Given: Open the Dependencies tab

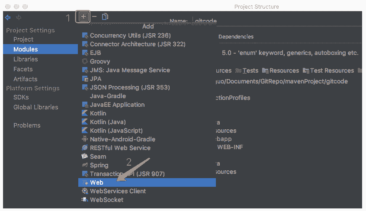Looking at the screenshot, I should (236, 37).
